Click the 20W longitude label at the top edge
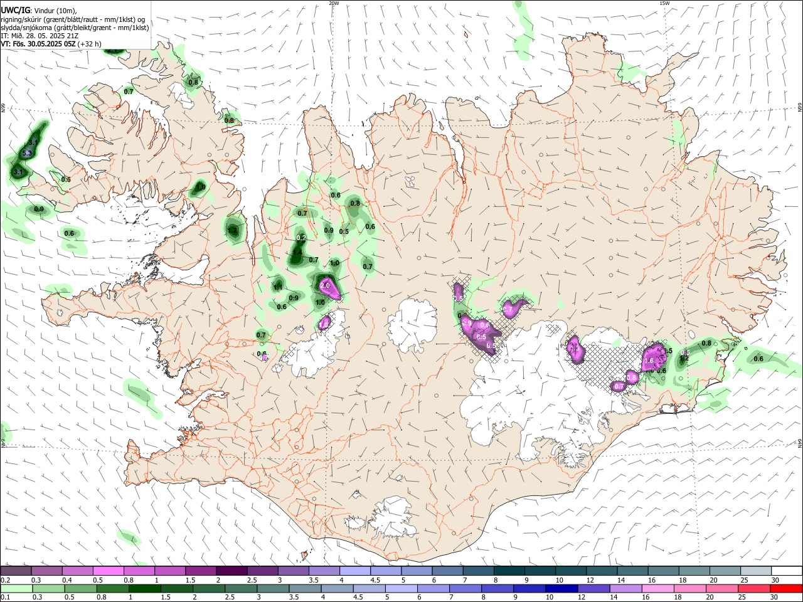The image size is (803, 602). pyautogui.click(x=334, y=3)
